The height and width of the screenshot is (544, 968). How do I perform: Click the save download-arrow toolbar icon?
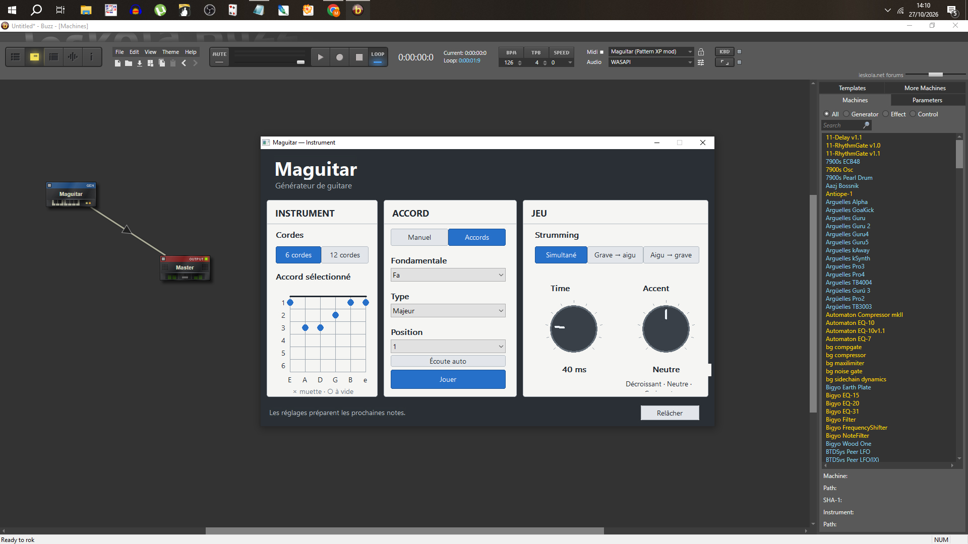click(140, 63)
